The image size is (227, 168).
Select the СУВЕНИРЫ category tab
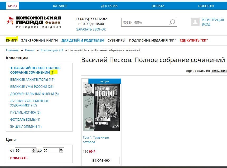pos(116,40)
